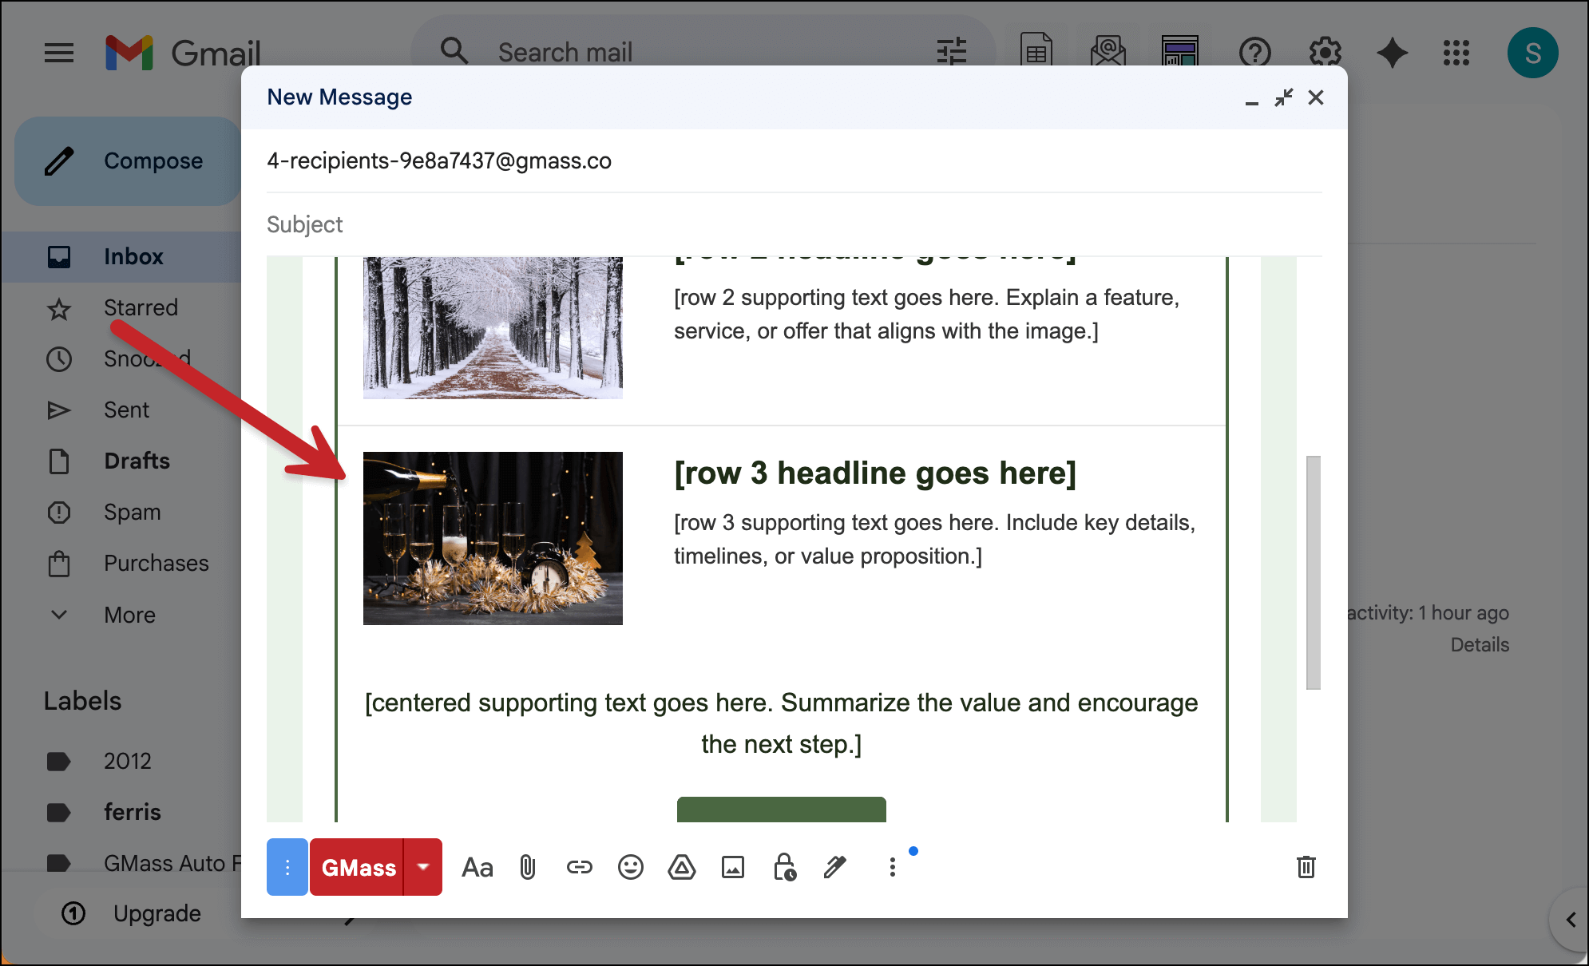Expand the GMass dropdown arrow

click(424, 867)
